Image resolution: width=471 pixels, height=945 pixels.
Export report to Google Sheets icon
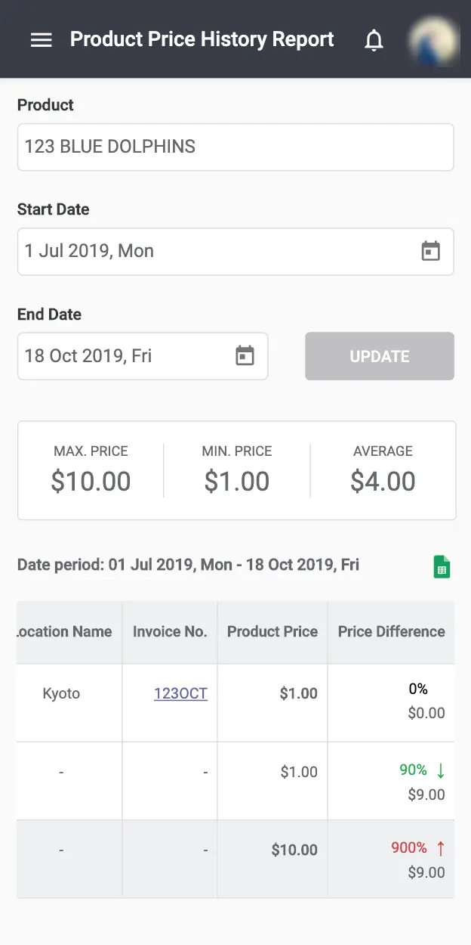tap(442, 566)
